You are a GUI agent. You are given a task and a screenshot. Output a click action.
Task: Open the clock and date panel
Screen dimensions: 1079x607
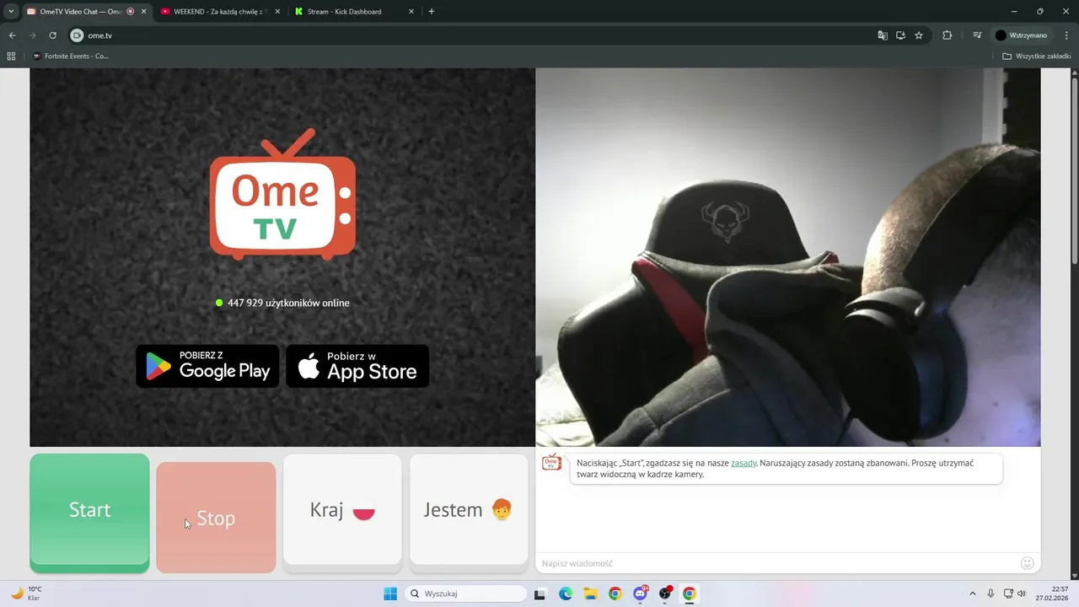pyautogui.click(x=1053, y=594)
